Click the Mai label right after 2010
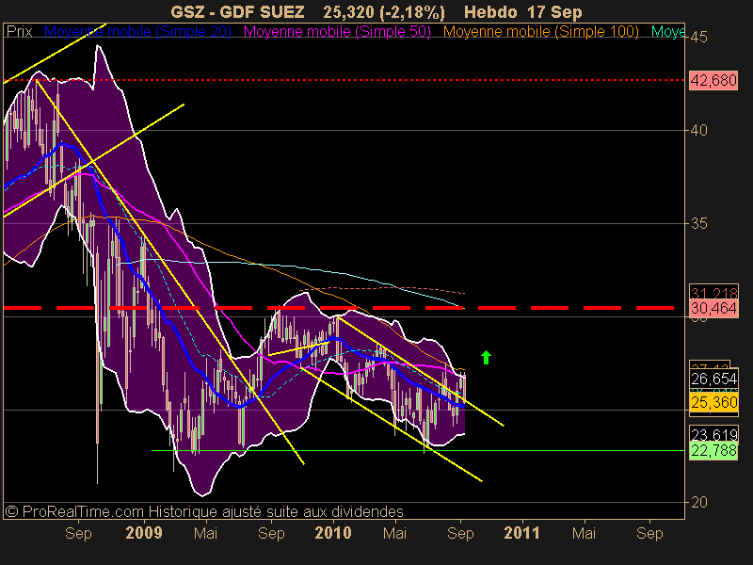 tap(394, 533)
